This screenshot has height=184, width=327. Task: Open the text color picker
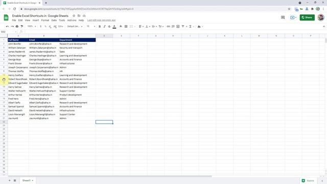114,27
